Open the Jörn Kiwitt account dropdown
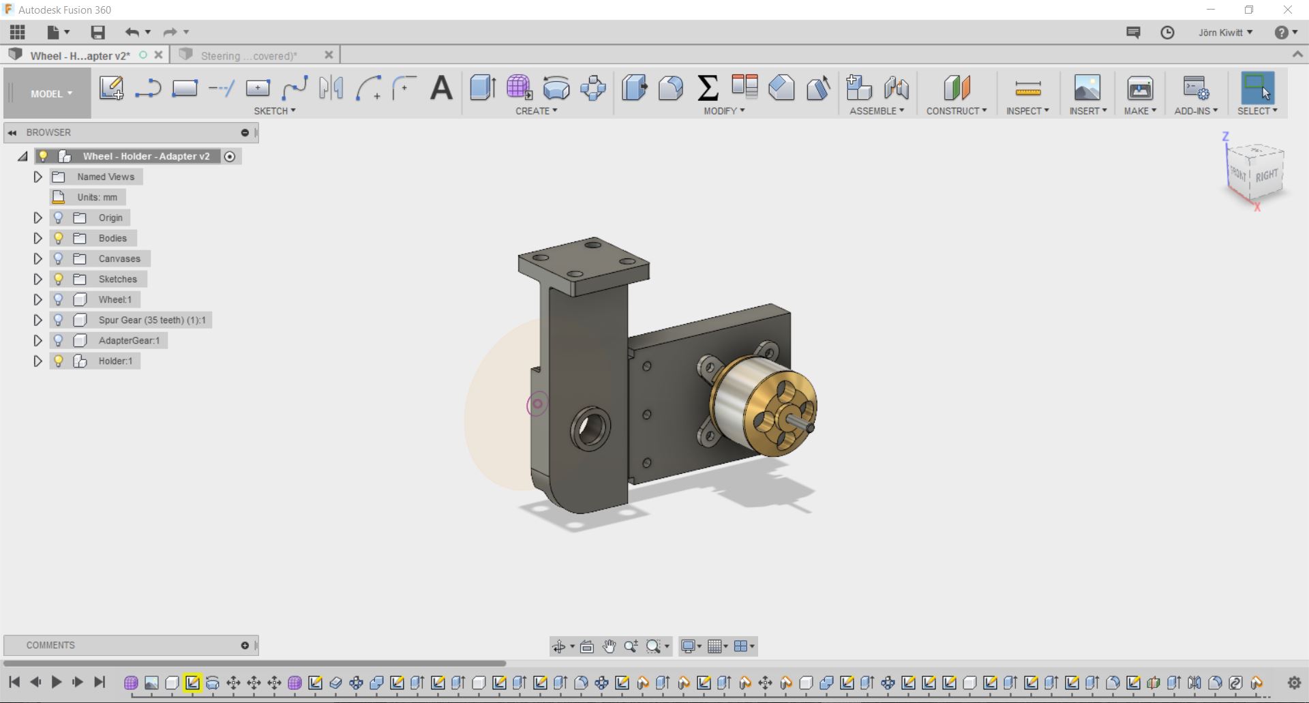Image resolution: width=1309 pixels, height=703 pixels. click(1225, 32)
